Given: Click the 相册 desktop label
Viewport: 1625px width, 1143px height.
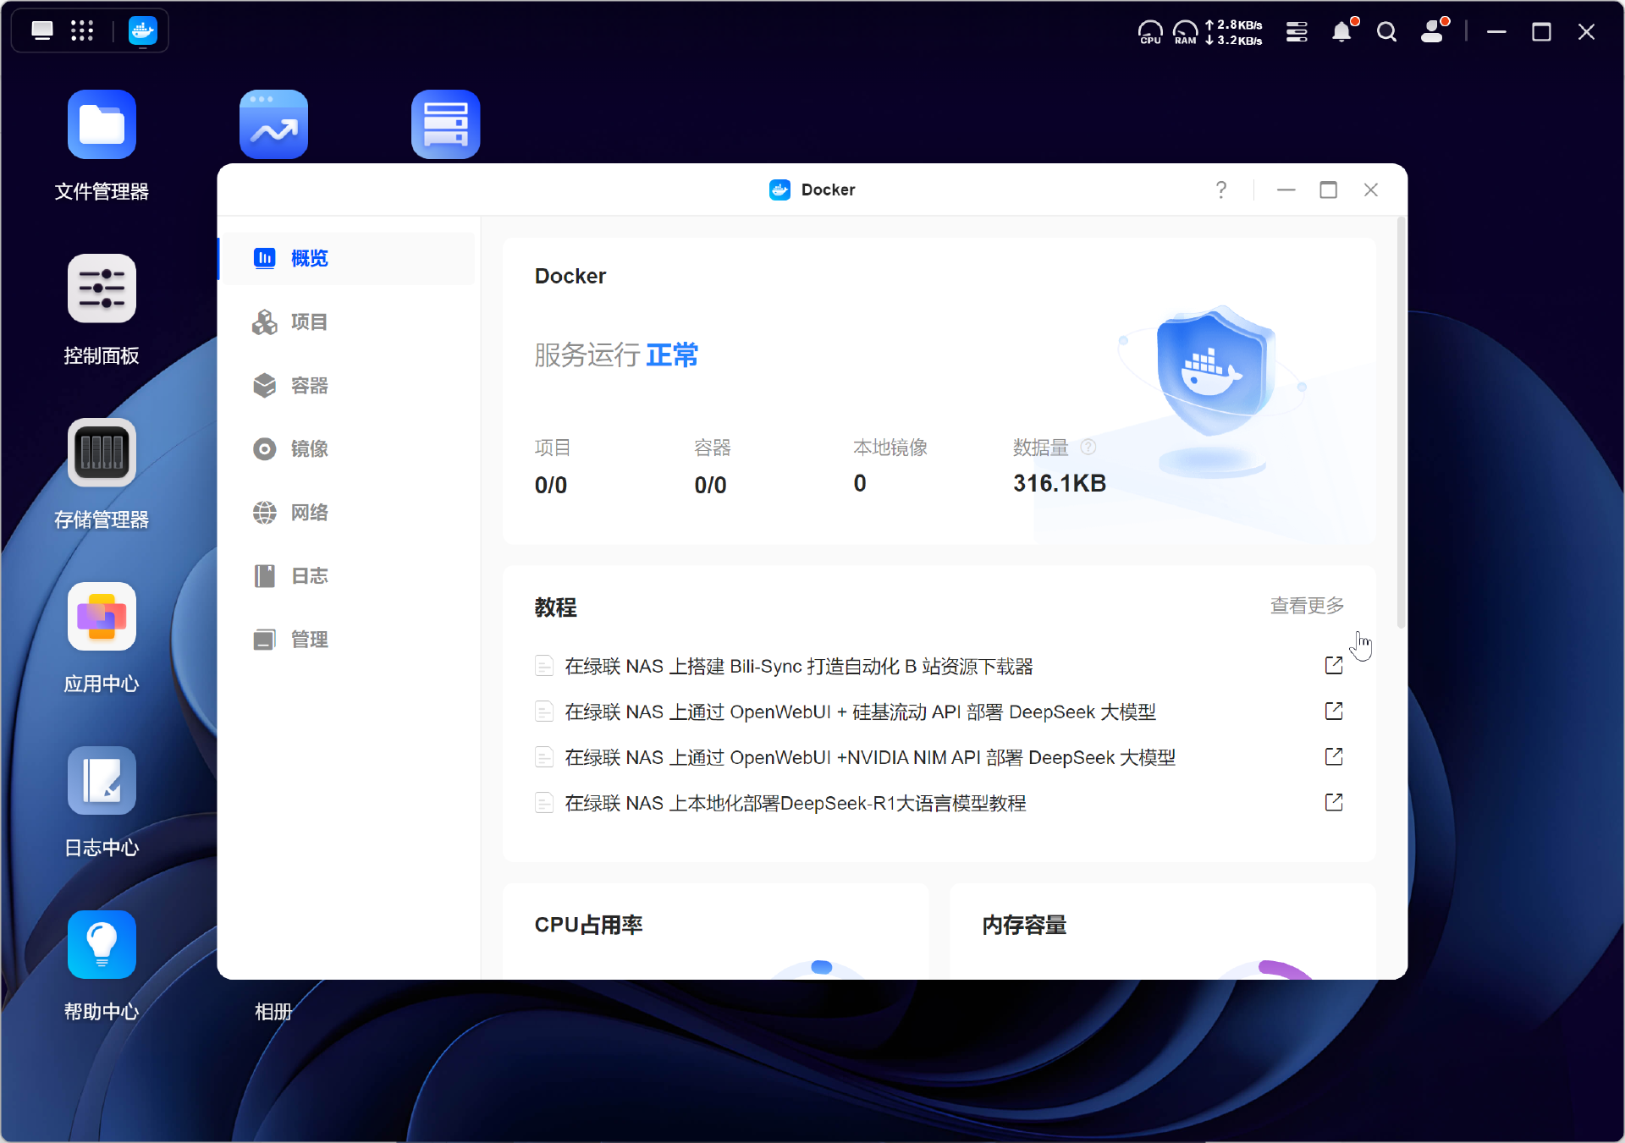Looking at the screenshot, I should click(273, 1012).
